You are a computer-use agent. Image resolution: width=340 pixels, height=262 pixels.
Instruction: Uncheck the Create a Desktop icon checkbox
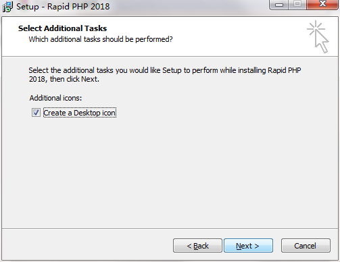coord(36,113)
